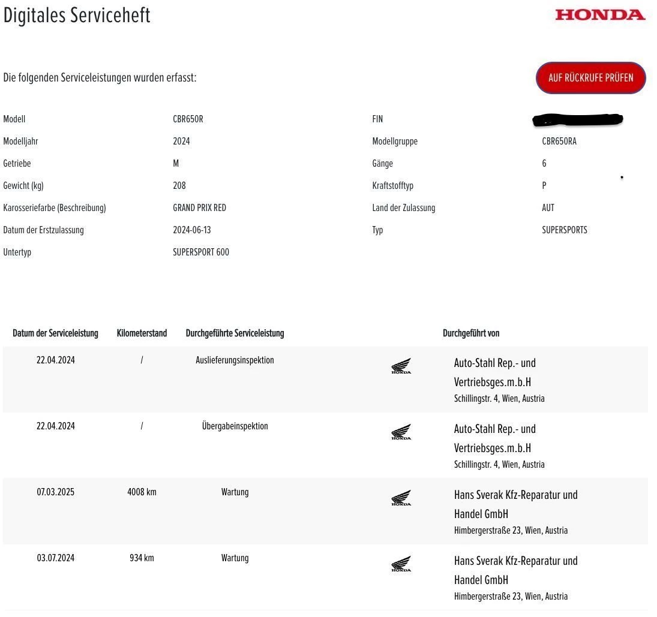Click the Digitales Serviceheft page title

click(x=77, y=16)
